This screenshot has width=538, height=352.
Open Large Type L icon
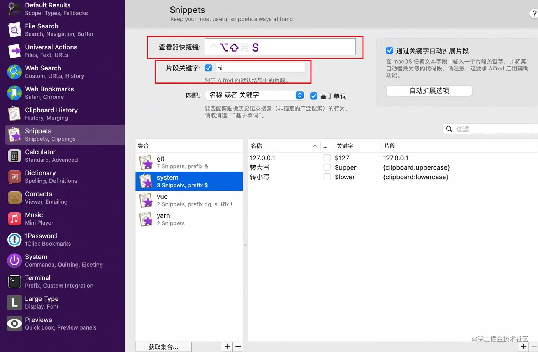pos(15,303)
